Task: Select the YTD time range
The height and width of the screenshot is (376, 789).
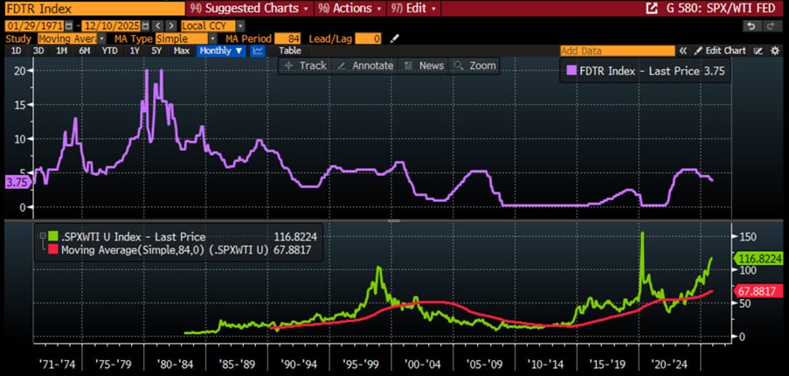Action: coord(109,51)
